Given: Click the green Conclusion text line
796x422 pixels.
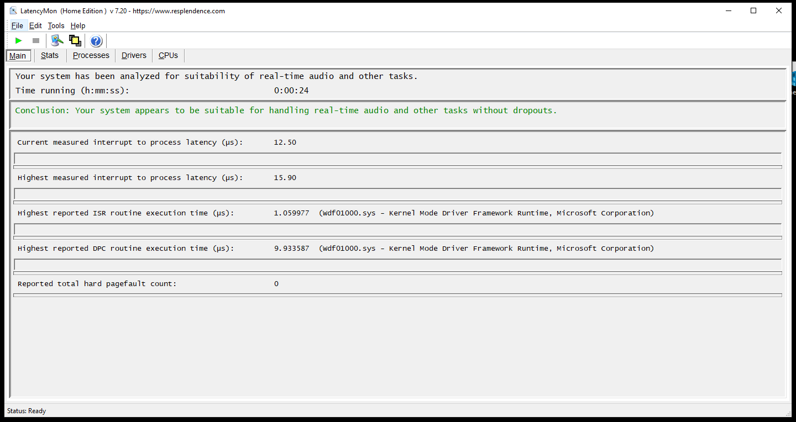Looking at the screenshot, I should pos(286,110).
